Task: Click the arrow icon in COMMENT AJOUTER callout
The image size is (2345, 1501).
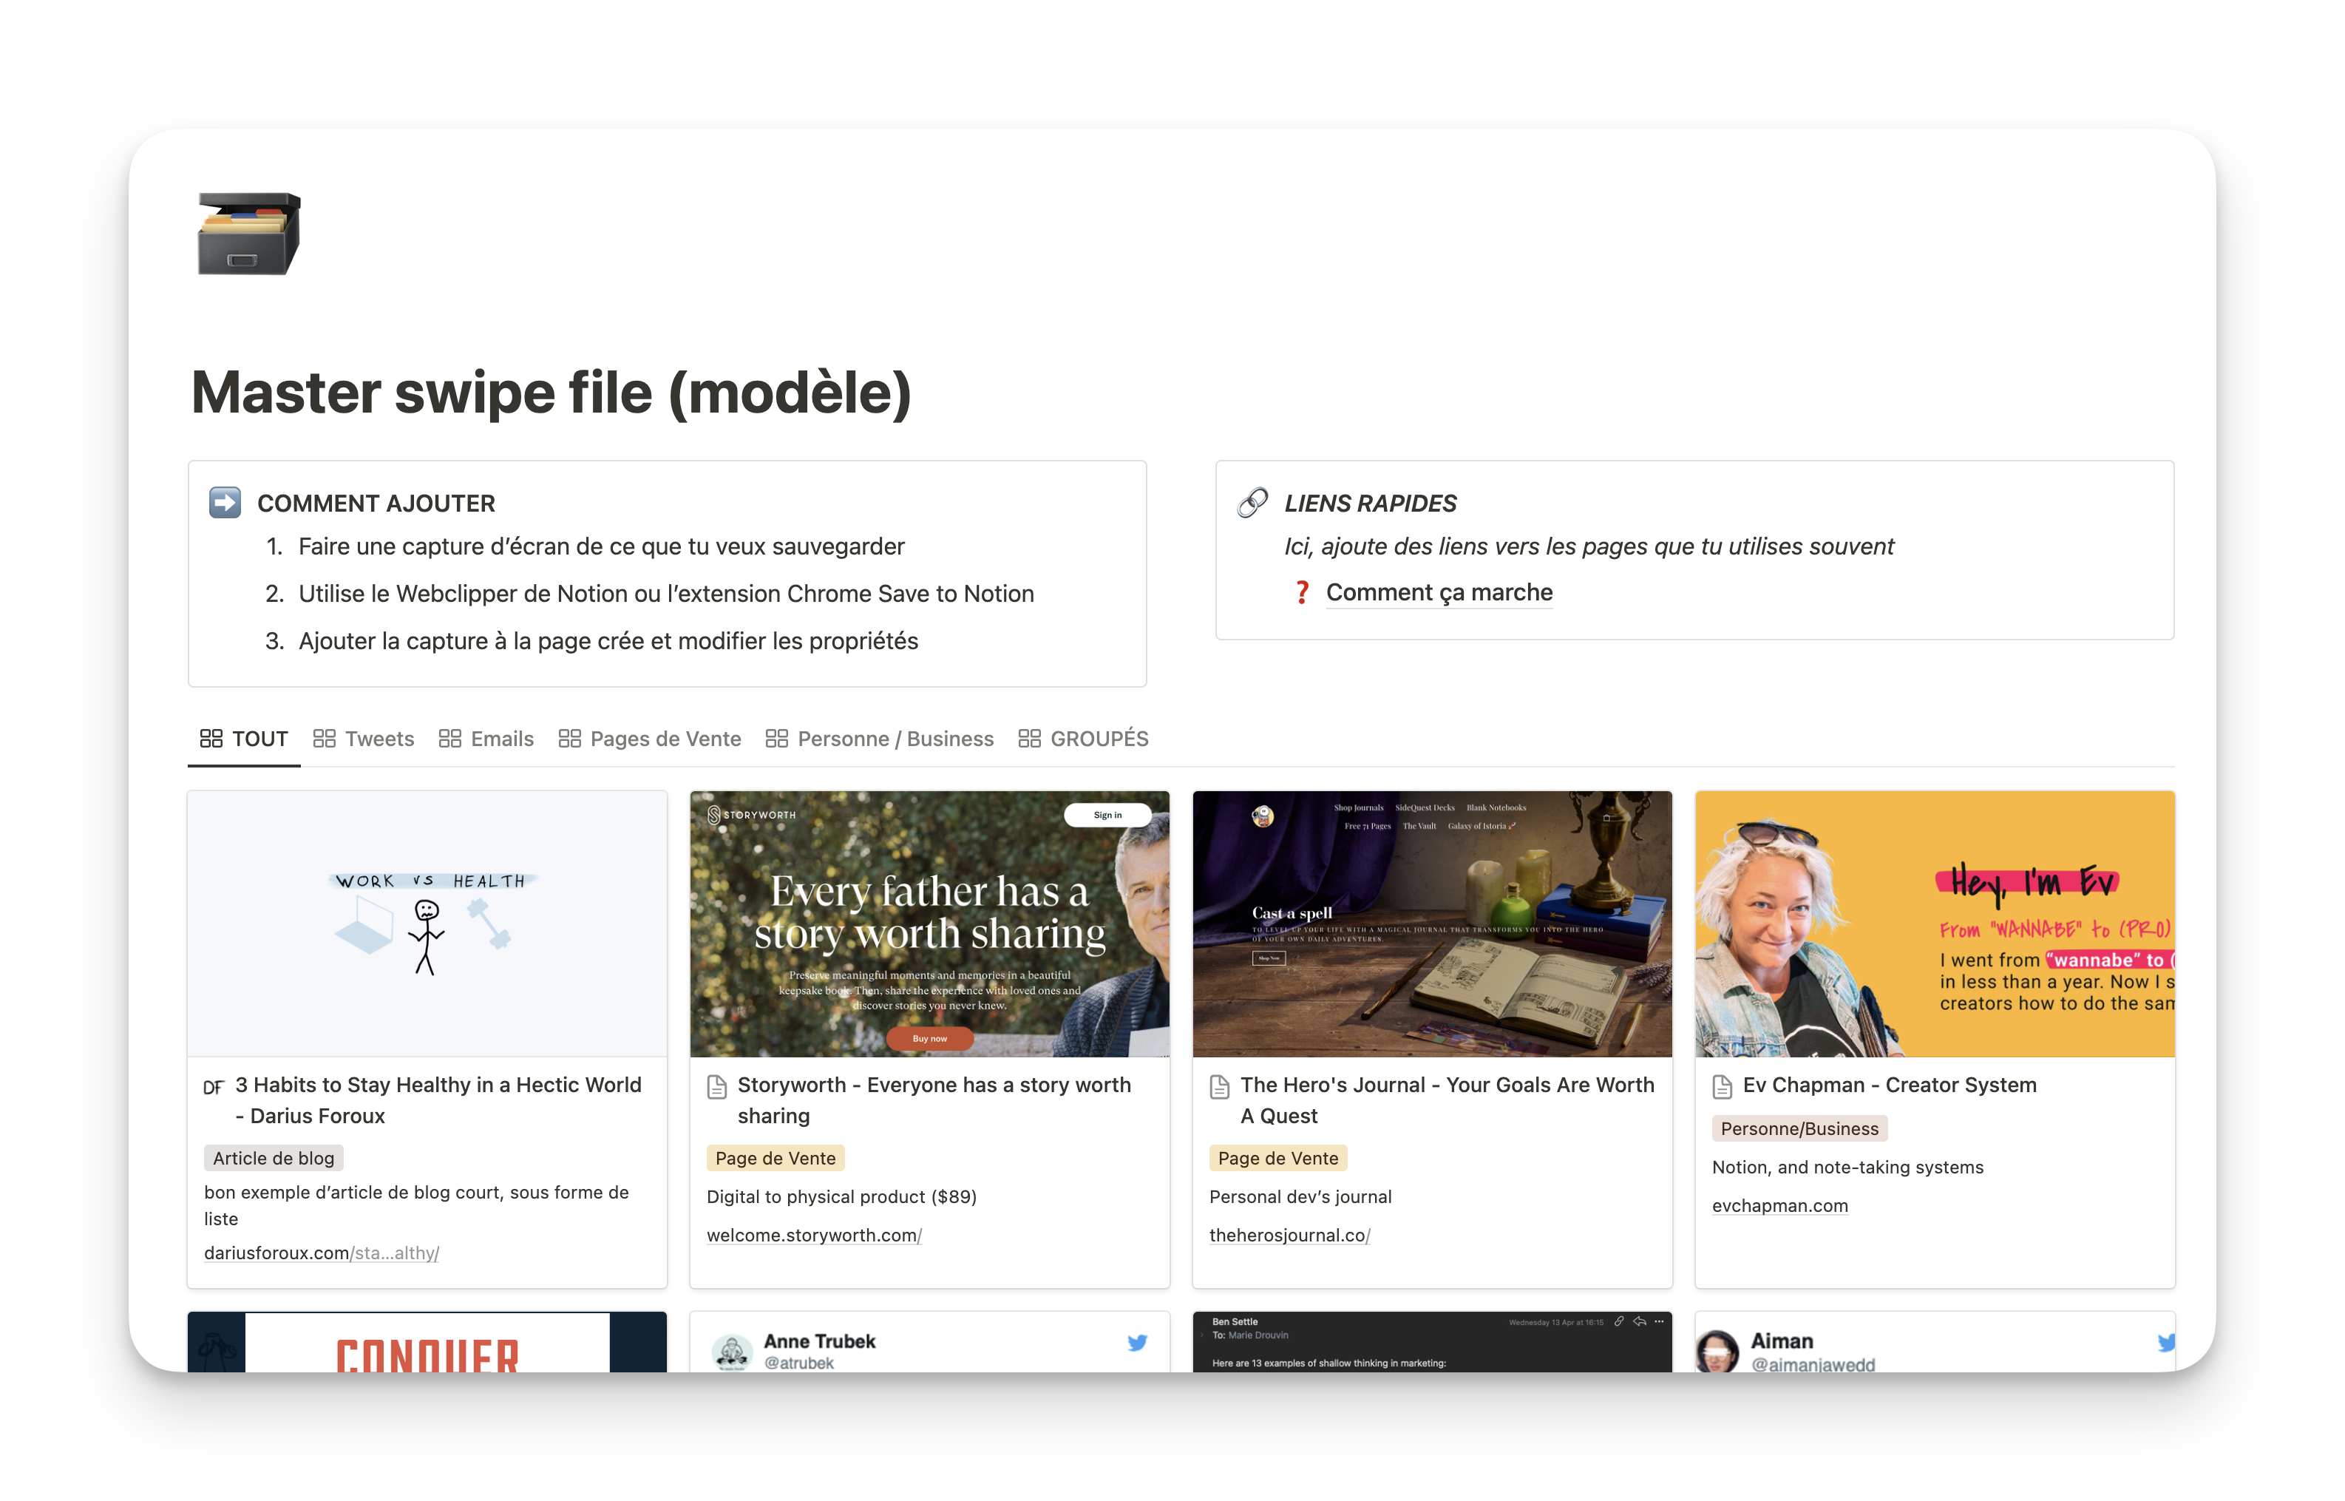Action: [224, 502]
